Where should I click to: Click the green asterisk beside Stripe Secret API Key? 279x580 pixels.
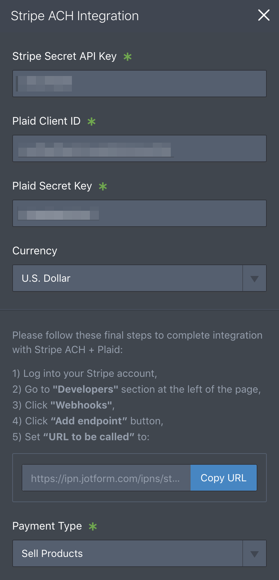(128, 57)
